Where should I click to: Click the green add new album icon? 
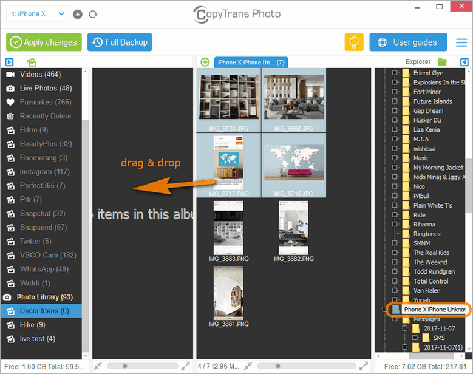[32, 62]
